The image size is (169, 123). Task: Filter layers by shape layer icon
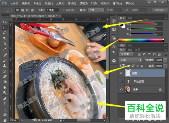point(154,54)
